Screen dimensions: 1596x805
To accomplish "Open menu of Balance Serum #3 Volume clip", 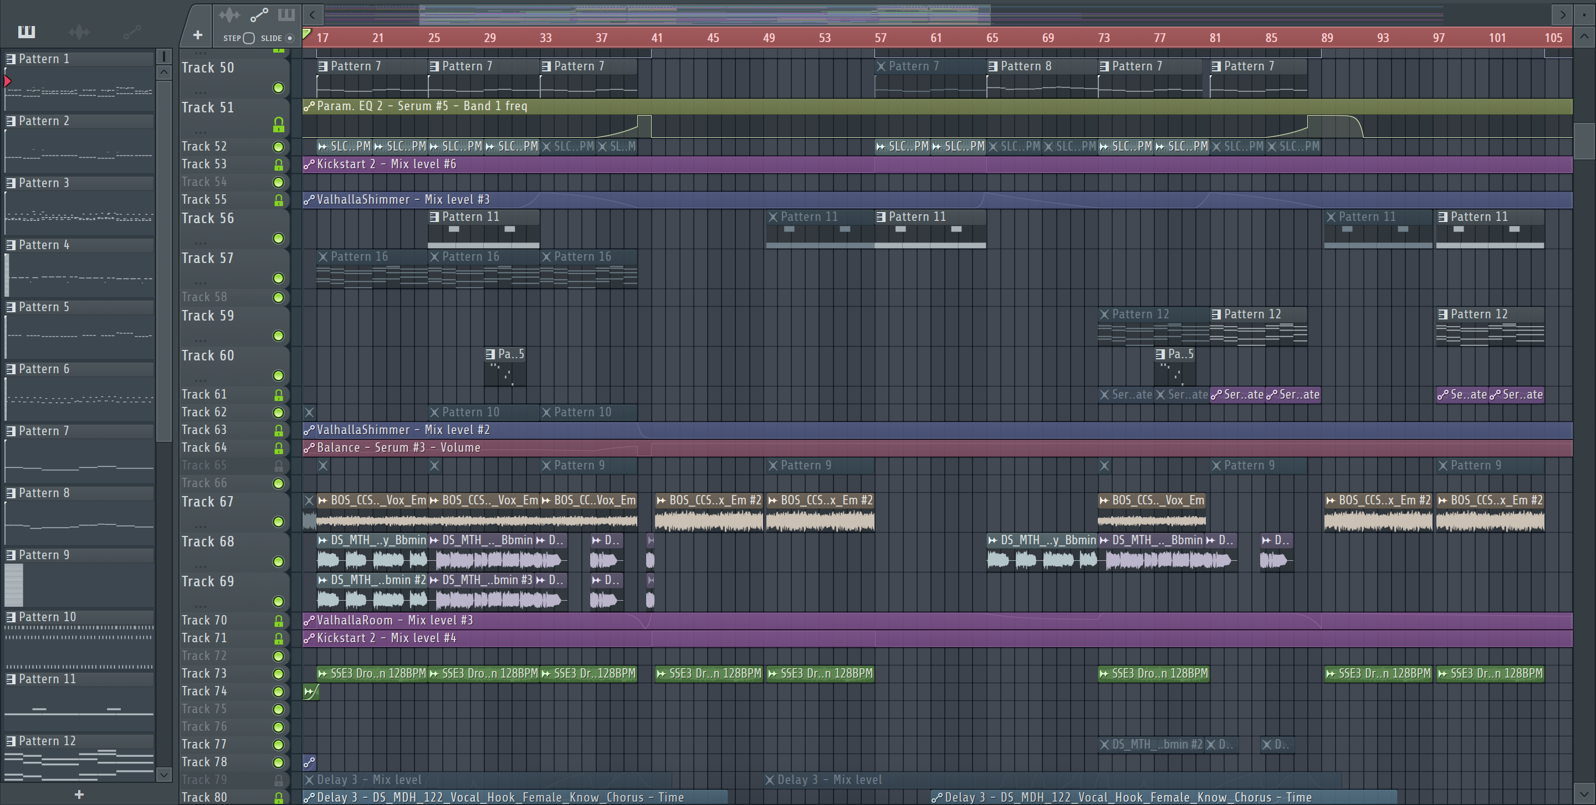I will pos(309,448).
